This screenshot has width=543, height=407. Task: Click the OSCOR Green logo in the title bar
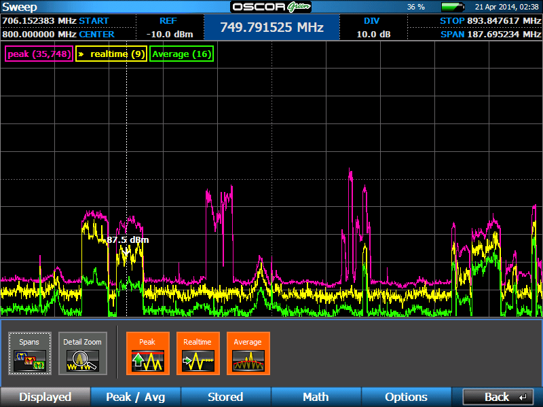click(271, 7)
